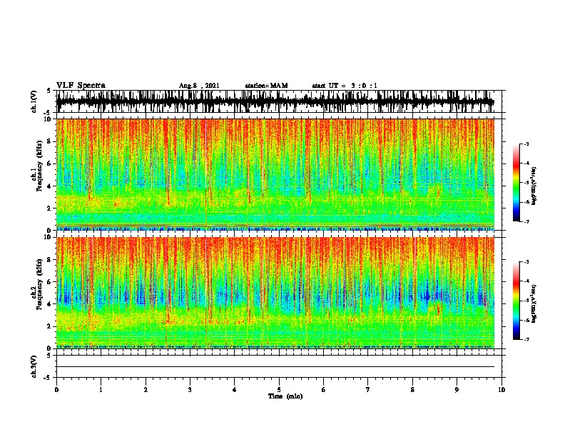Click the ch.1 spectrogram panel
This screenshot has height=437, width=565.
click(x=275, y=174)
